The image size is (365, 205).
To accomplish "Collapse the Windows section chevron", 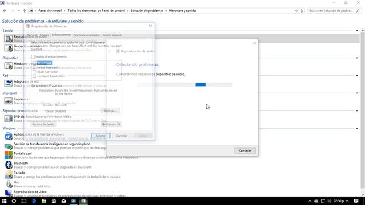I will pyautogui.click(x=357, y=128).
